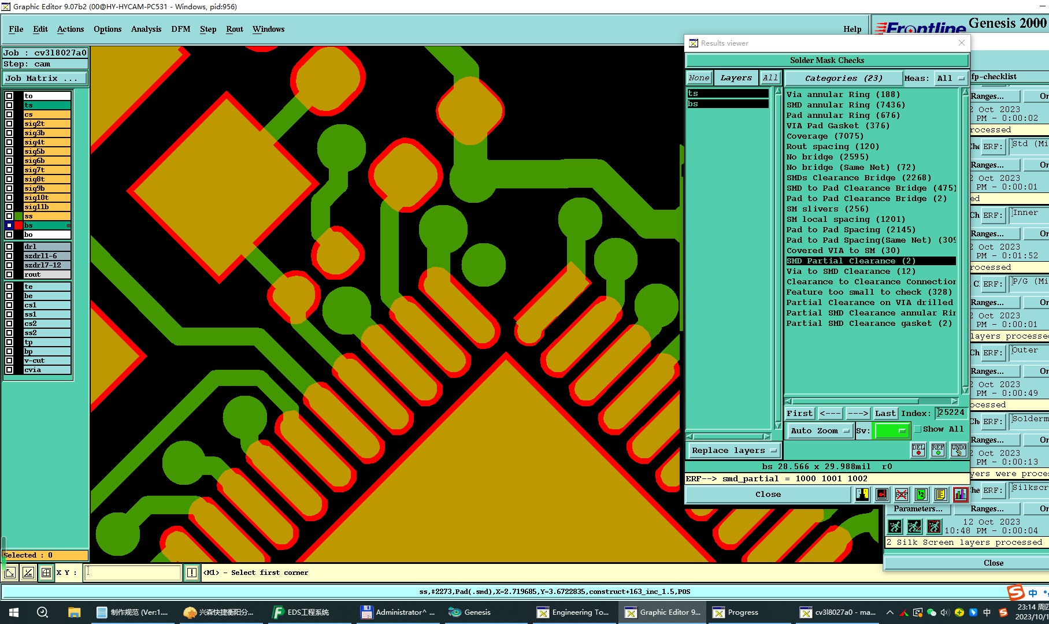Toggle visibility box for layer cvia

(x=9, y=370)
